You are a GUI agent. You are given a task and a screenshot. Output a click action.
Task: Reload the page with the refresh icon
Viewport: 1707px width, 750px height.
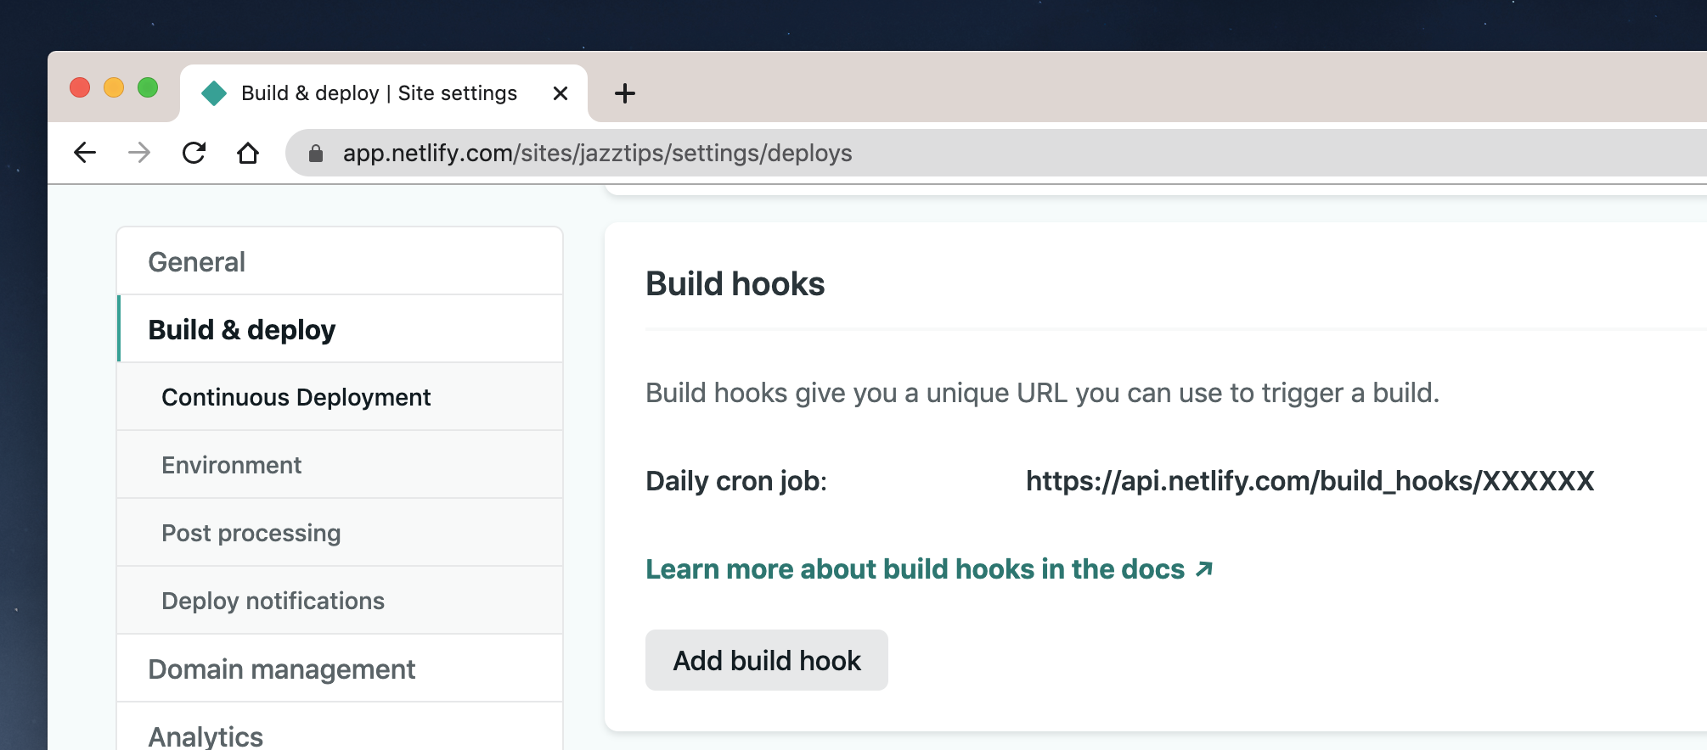[x=194, y=153]
